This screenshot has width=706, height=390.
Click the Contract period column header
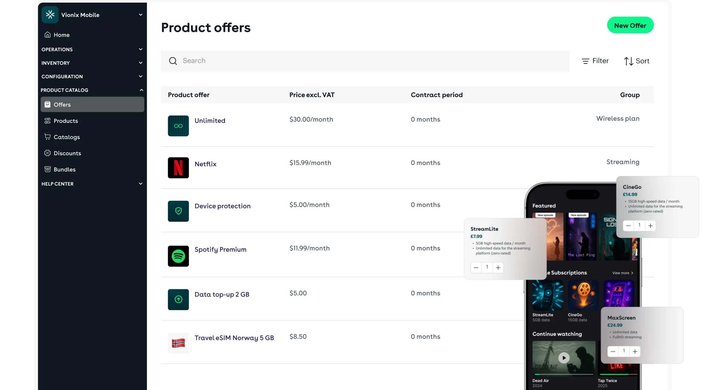tap(437, 95)
